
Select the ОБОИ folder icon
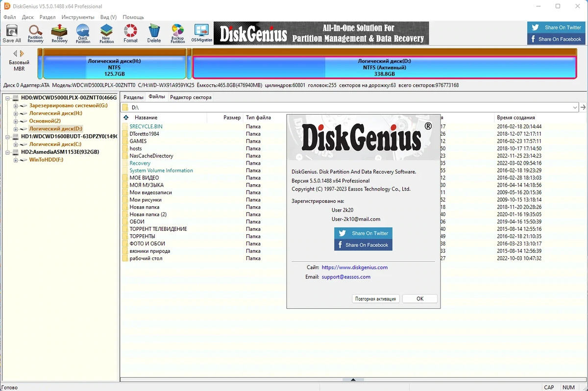tap(125, 221)
